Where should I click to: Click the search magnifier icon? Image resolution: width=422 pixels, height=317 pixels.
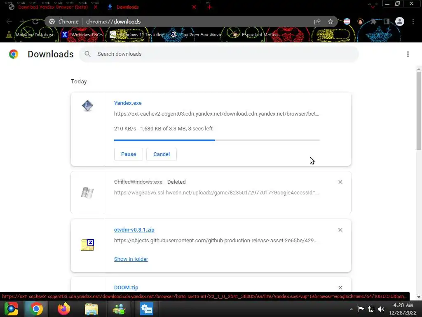tap(87, 54)
